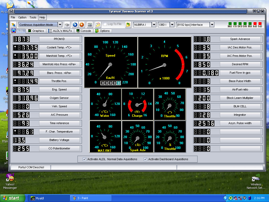Screen dimensions: 269x202
Task: Click the Water temperature gauge
Action: pyautogui.click(x=105, y=104)
